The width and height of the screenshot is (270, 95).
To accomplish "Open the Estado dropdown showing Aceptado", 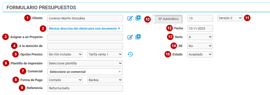I will [x=200, y=54].
